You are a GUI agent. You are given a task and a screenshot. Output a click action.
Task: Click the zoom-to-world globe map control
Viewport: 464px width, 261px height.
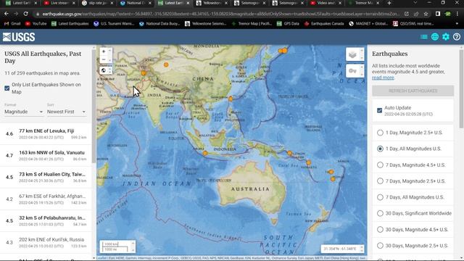[x=104, y=70]
